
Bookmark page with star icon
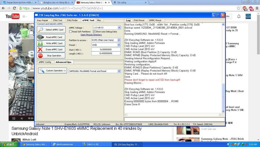pos(238,8)
